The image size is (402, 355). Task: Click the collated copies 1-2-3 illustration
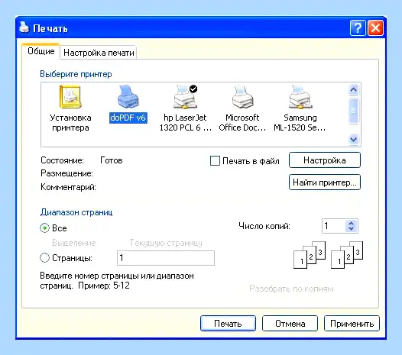coord(328,255)
